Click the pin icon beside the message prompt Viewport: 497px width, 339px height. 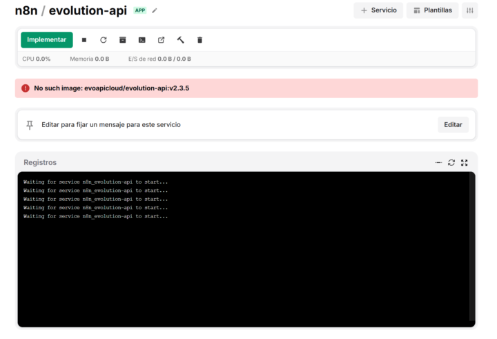tap(30, 125)
